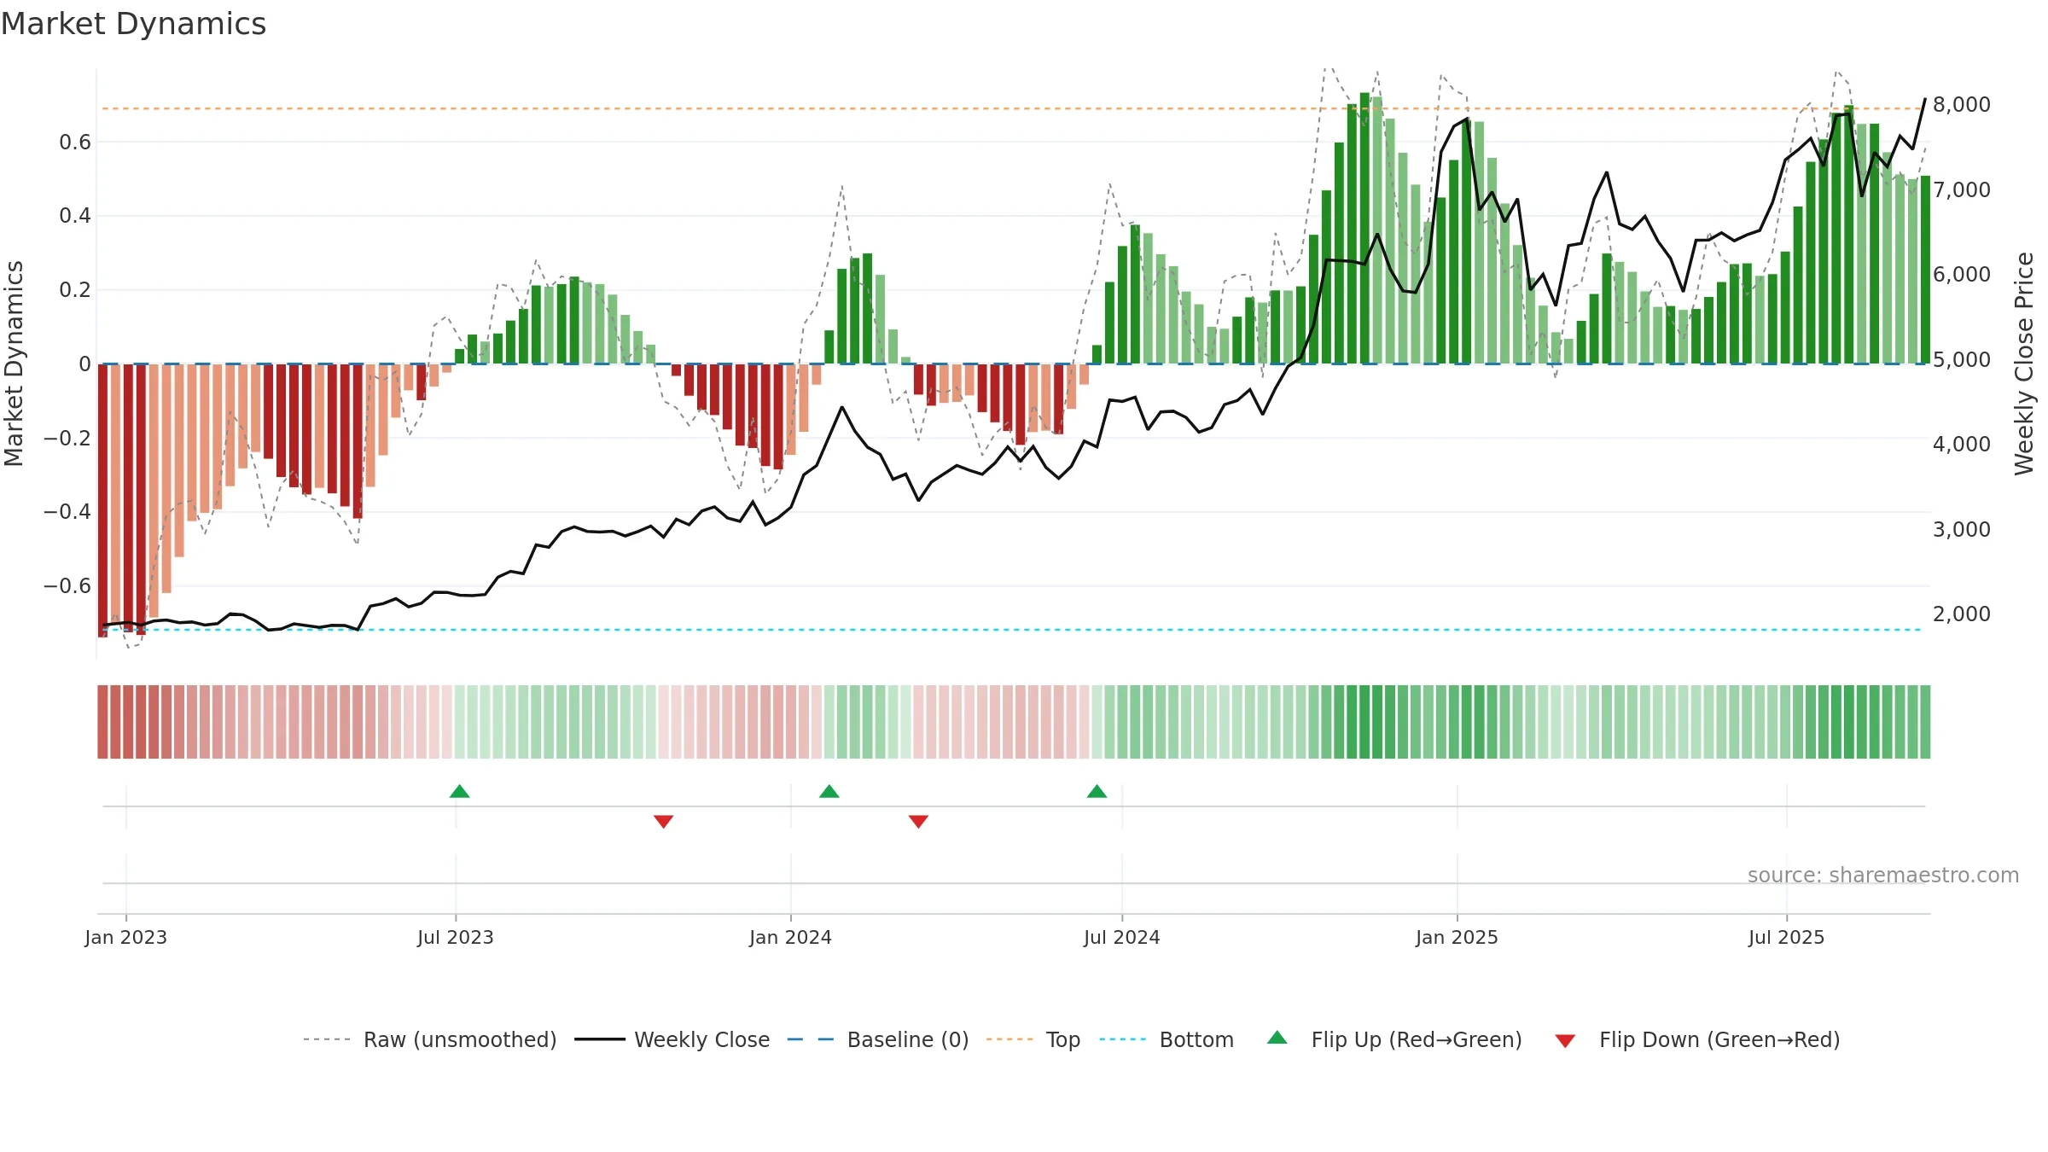Toggle Flip Down (Green→Red) legend entry

(1696, 1039)
